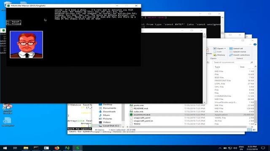Show hidden system tray icons

[x=220, y=148]
